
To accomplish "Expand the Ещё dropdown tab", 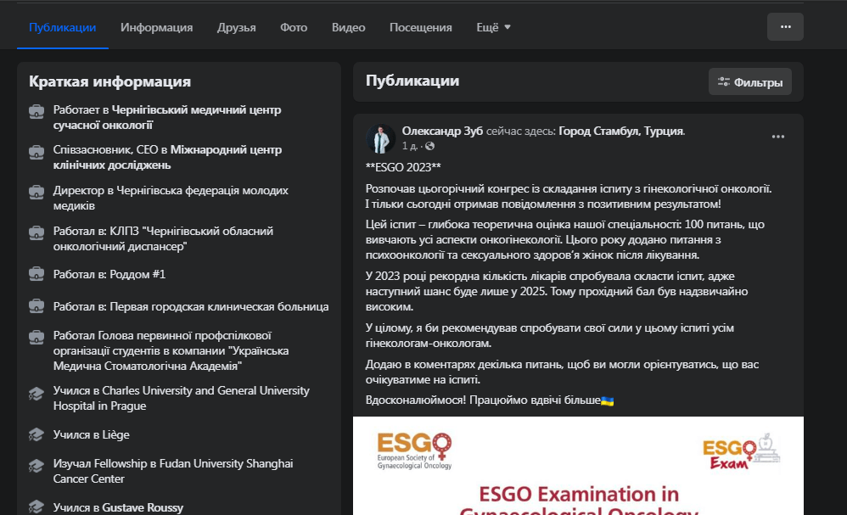I will pyautogui.click(x=493, y=27).
